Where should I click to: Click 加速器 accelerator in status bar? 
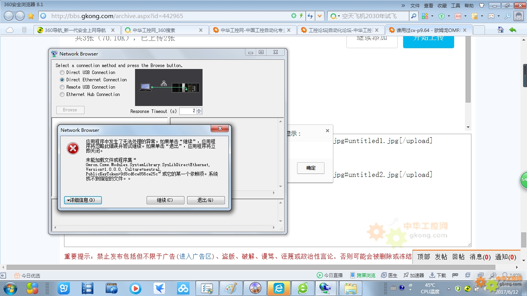point(414,275)
